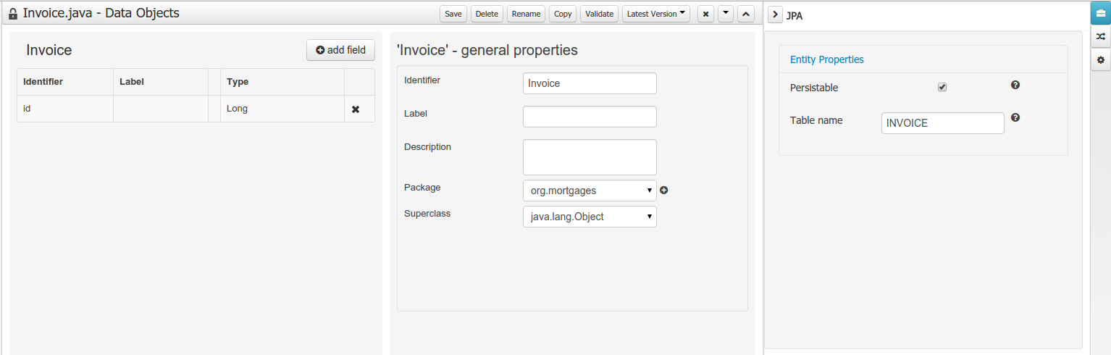
Task: Click the briefcase icon in right sidebar
Action: click(1100, 14)
